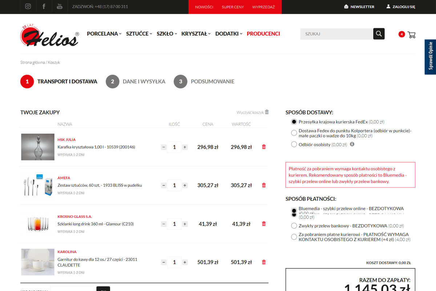
Task: Open the Instagram icon link
Action: (x=28, y=7)
